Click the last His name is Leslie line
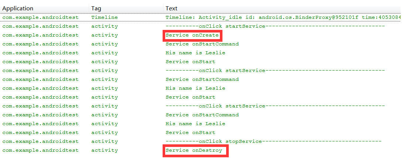 click(x=195, y=124)
